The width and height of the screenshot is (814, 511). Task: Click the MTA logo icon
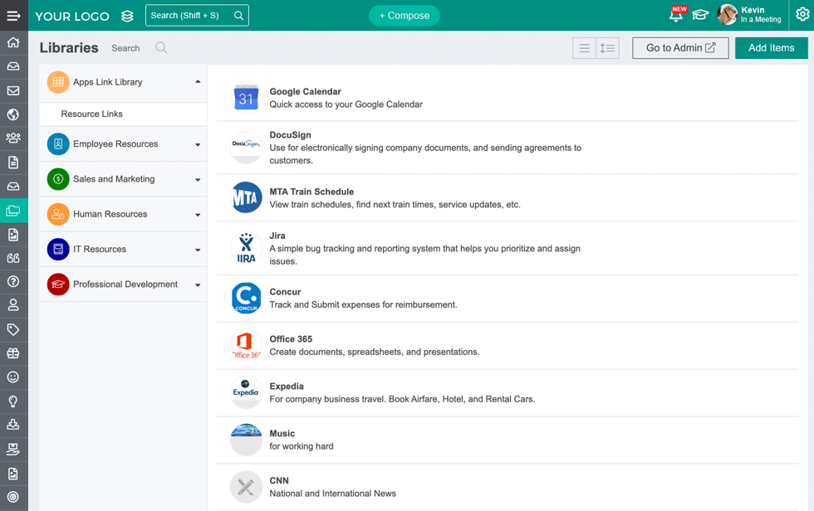pos(246,197)
